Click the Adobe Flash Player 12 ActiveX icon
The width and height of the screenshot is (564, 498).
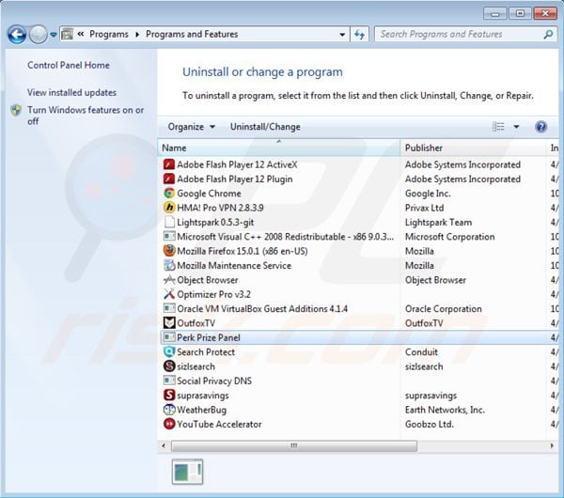(169, 164)
